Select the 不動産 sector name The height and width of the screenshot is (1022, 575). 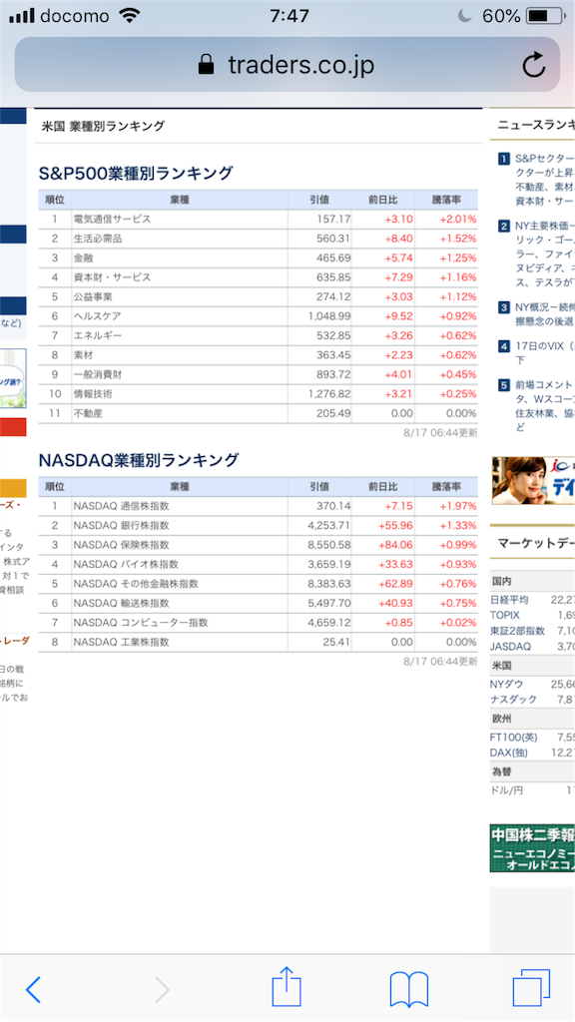88,413
